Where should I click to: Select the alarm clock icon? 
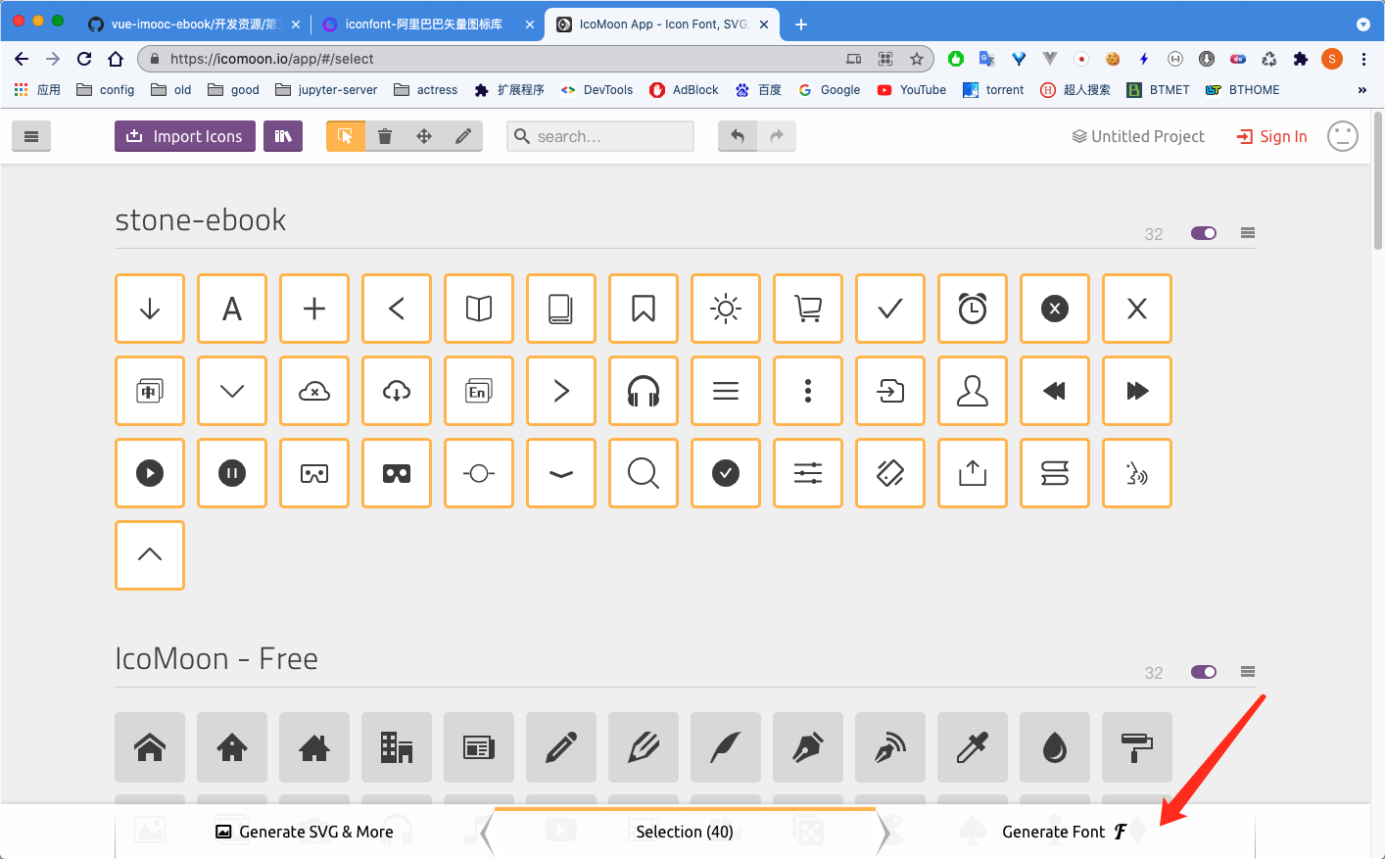pos(973,309)
